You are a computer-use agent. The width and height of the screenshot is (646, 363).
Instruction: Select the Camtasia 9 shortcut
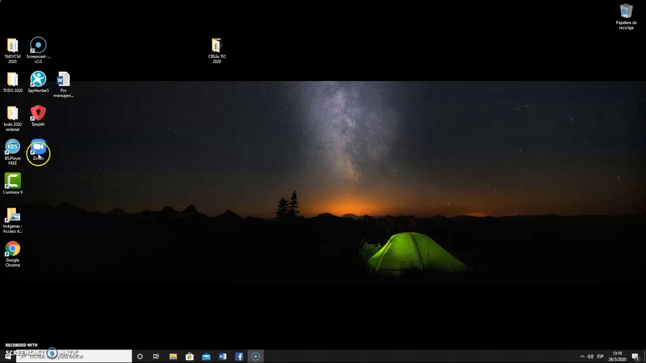13,184
